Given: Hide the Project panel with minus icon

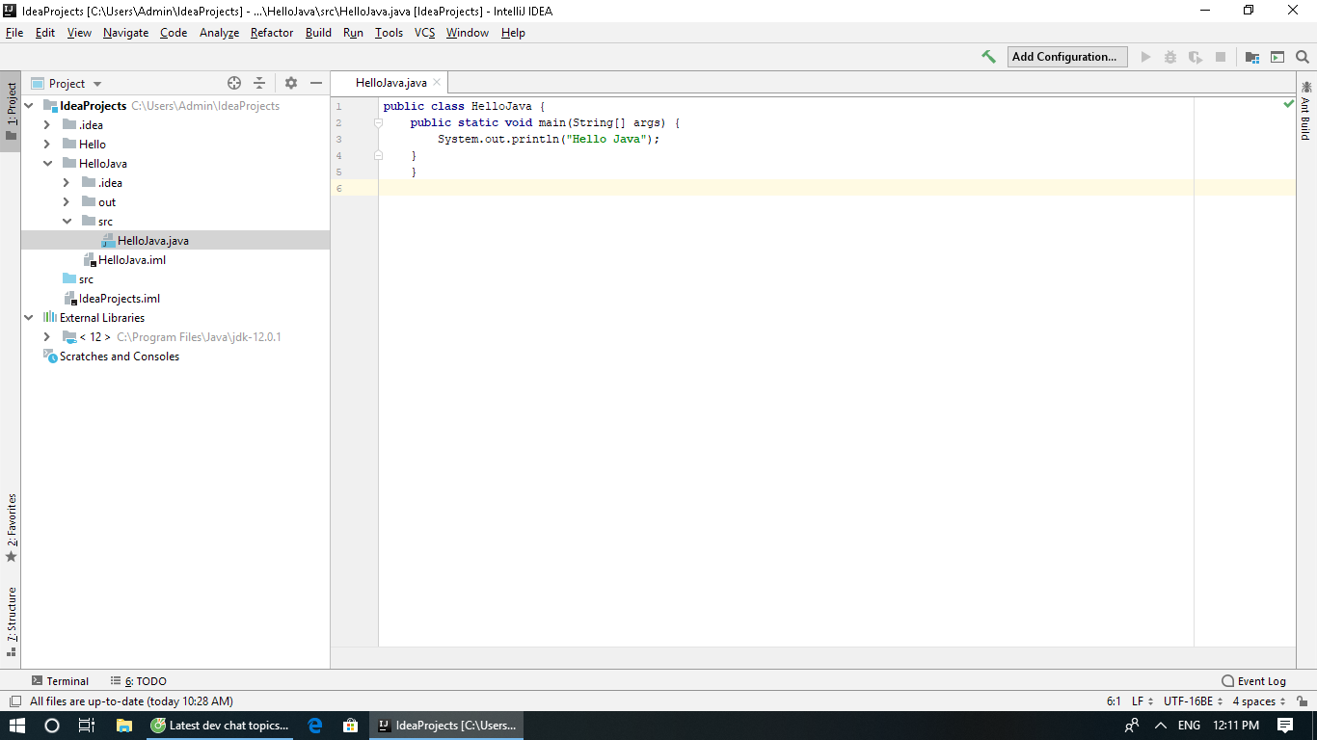Looking at the screenshot, I should [x=316, y=84].
